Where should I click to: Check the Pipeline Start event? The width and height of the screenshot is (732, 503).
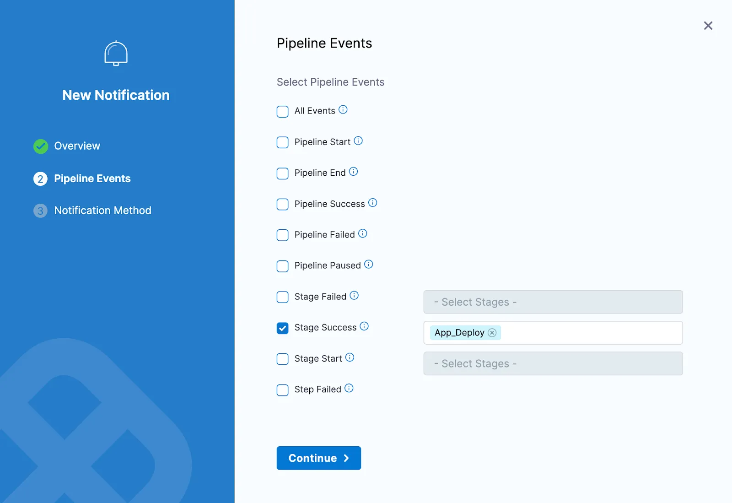[x=282, y=142]
